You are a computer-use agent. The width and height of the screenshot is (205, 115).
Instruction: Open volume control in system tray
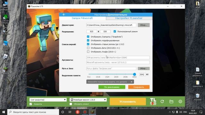(181, 112)
